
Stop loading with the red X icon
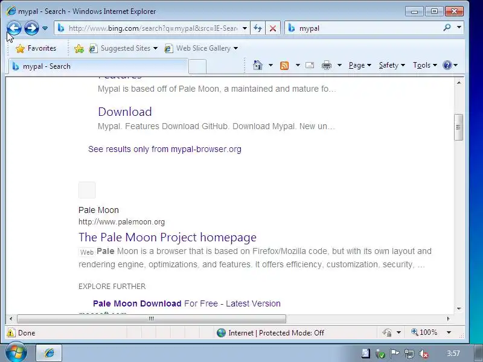pyautogui.click(x=273, y=28)
